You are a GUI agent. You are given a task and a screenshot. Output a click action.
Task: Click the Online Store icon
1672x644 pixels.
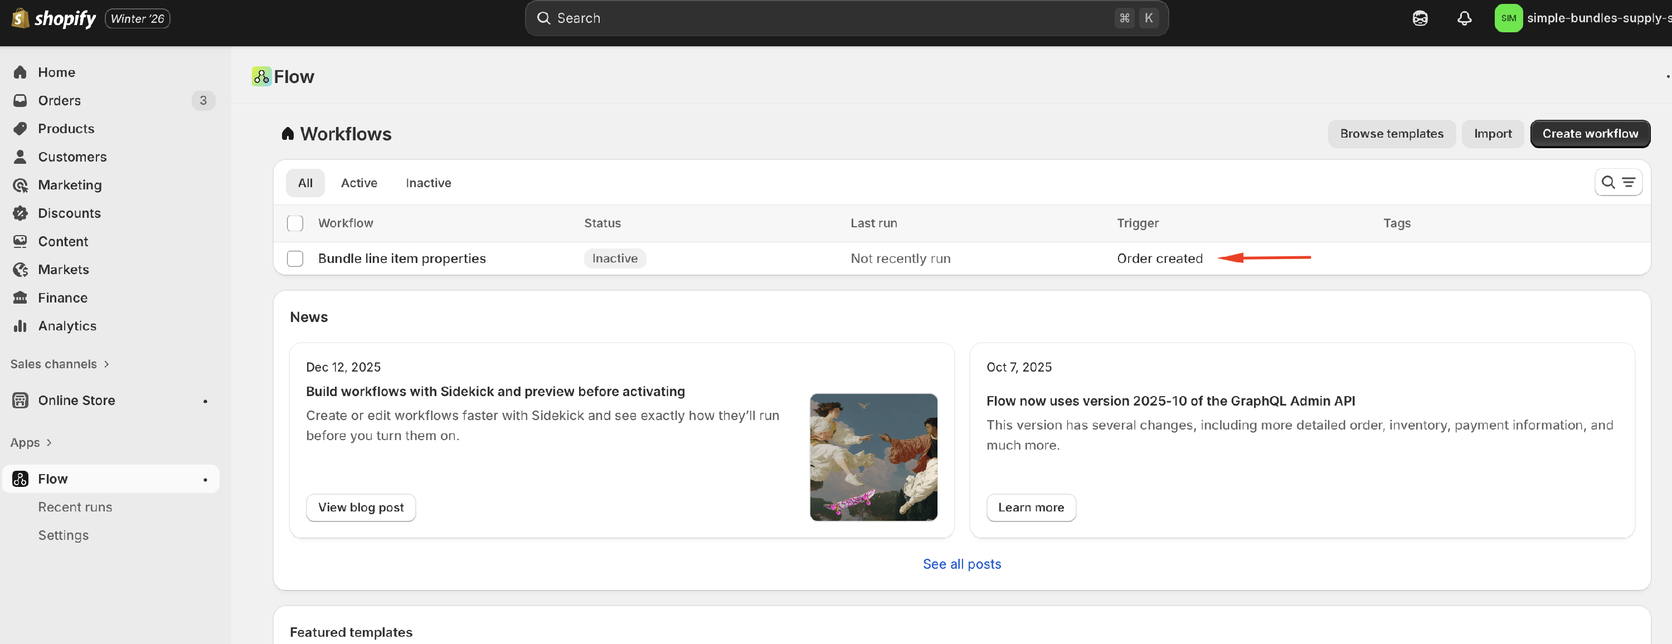pos(20,400)
